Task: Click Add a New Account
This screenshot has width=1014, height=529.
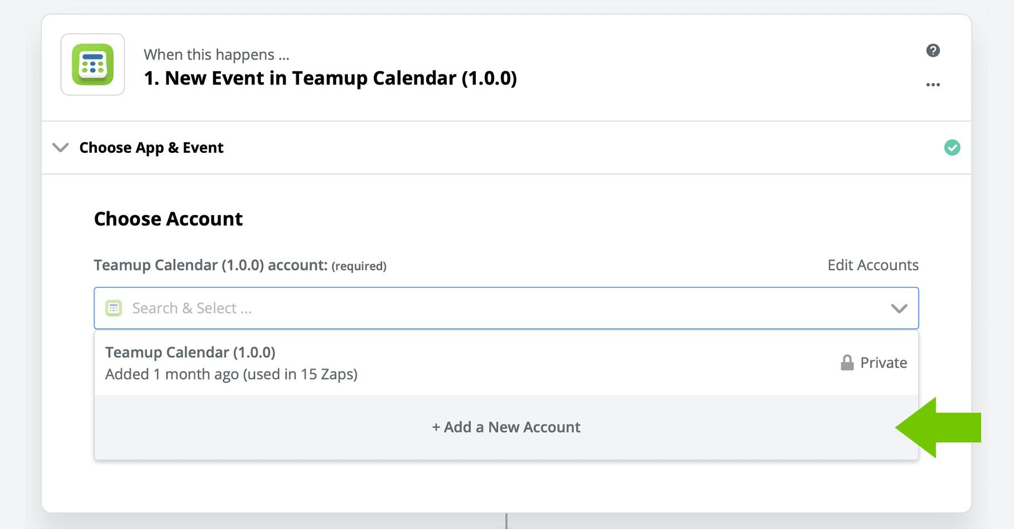Action: click(x=506, y=427)
